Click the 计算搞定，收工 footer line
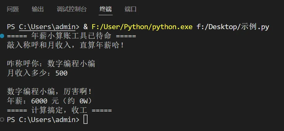 tap(59, 110)
